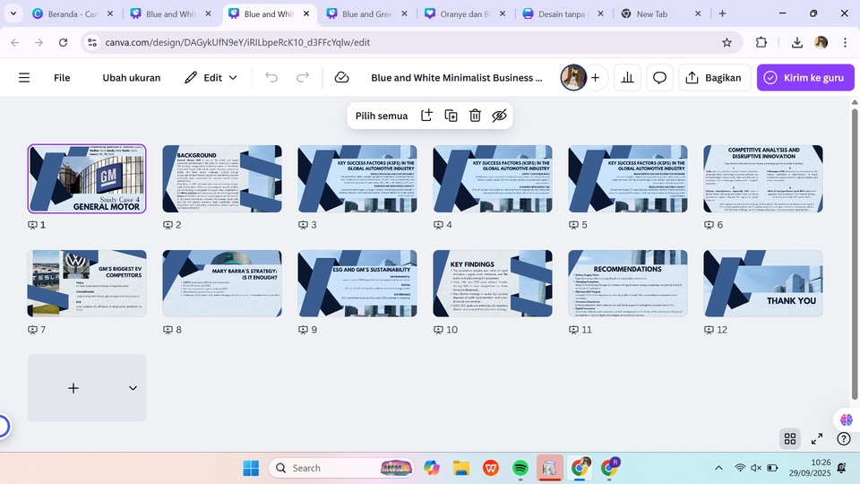Redo the last action
The height and width of the screenshot is (484, 860).
303,78
